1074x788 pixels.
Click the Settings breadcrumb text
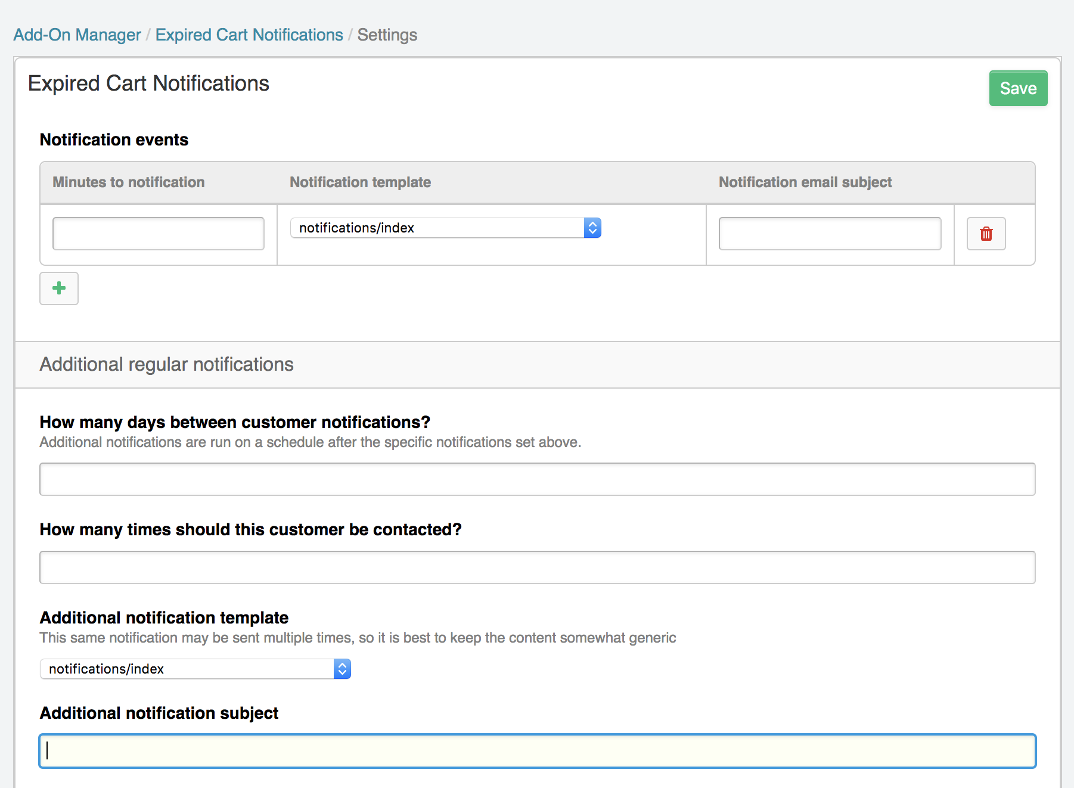pos(387,35)
